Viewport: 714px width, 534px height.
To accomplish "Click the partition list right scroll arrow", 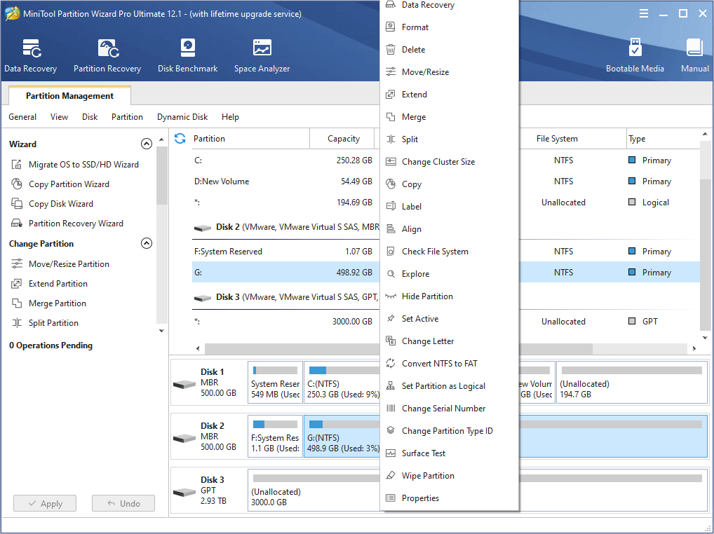I will tap(694, 348).
